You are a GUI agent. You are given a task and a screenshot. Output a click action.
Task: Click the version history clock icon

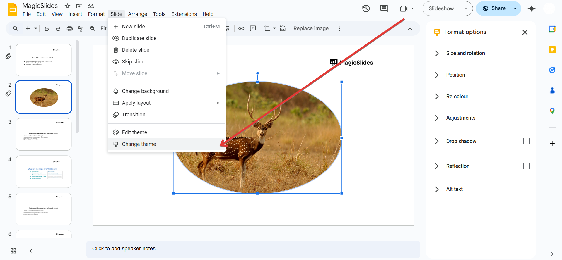pos(366,8)
